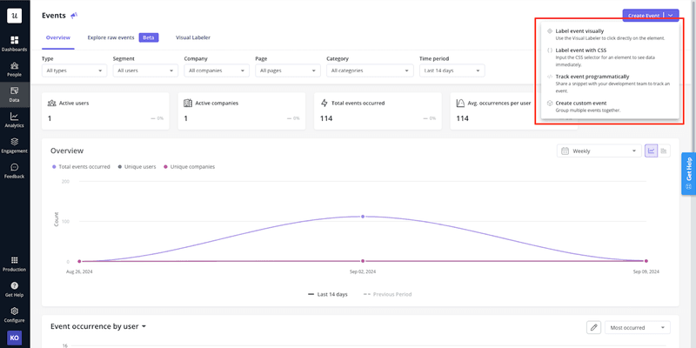Open Configure settings gear icon
This screenshot has height=348, width=696.
pyautogui.click(x=15, y=312)
